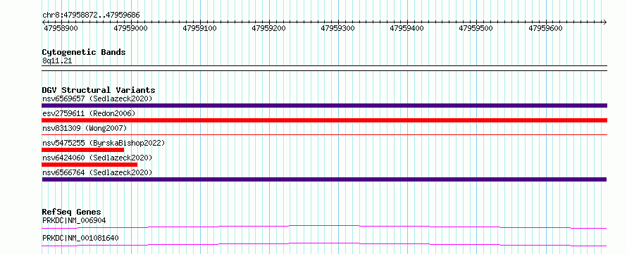Click ruler position 47959100
This screenshot has height=254, width=627.
pos(199,28)
